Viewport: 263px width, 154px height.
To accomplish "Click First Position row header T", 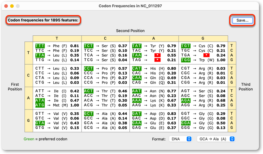I will pyautogui.click(x=29, y=53).
